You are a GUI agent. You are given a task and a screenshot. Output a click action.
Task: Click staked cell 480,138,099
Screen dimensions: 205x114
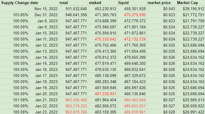click(x=103, y=76)
